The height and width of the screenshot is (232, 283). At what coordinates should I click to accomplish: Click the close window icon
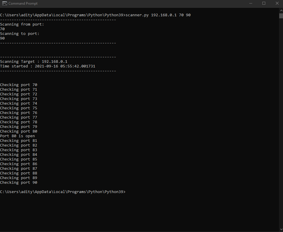[277, 3]
